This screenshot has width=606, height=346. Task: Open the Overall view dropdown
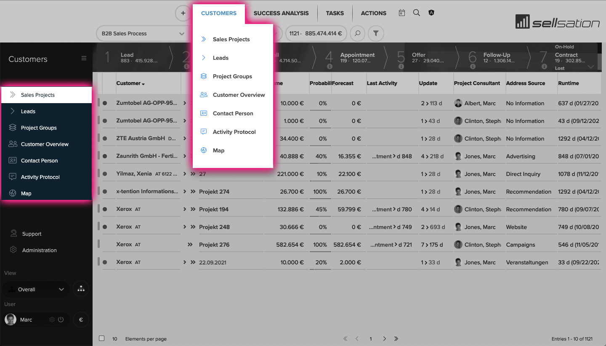coord(36,289)
